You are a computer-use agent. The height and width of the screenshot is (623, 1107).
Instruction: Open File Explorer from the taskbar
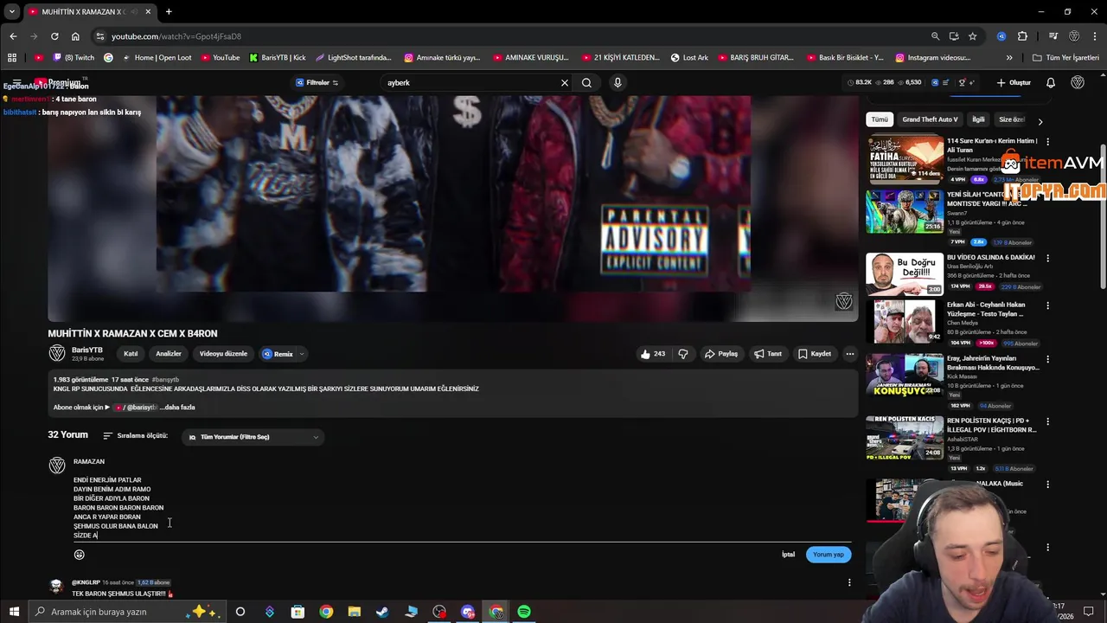click(x=355, y=612)
